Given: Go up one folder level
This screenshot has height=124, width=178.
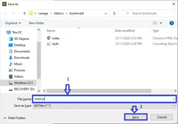Looking at the screenshot, I should tap(25, 14).
